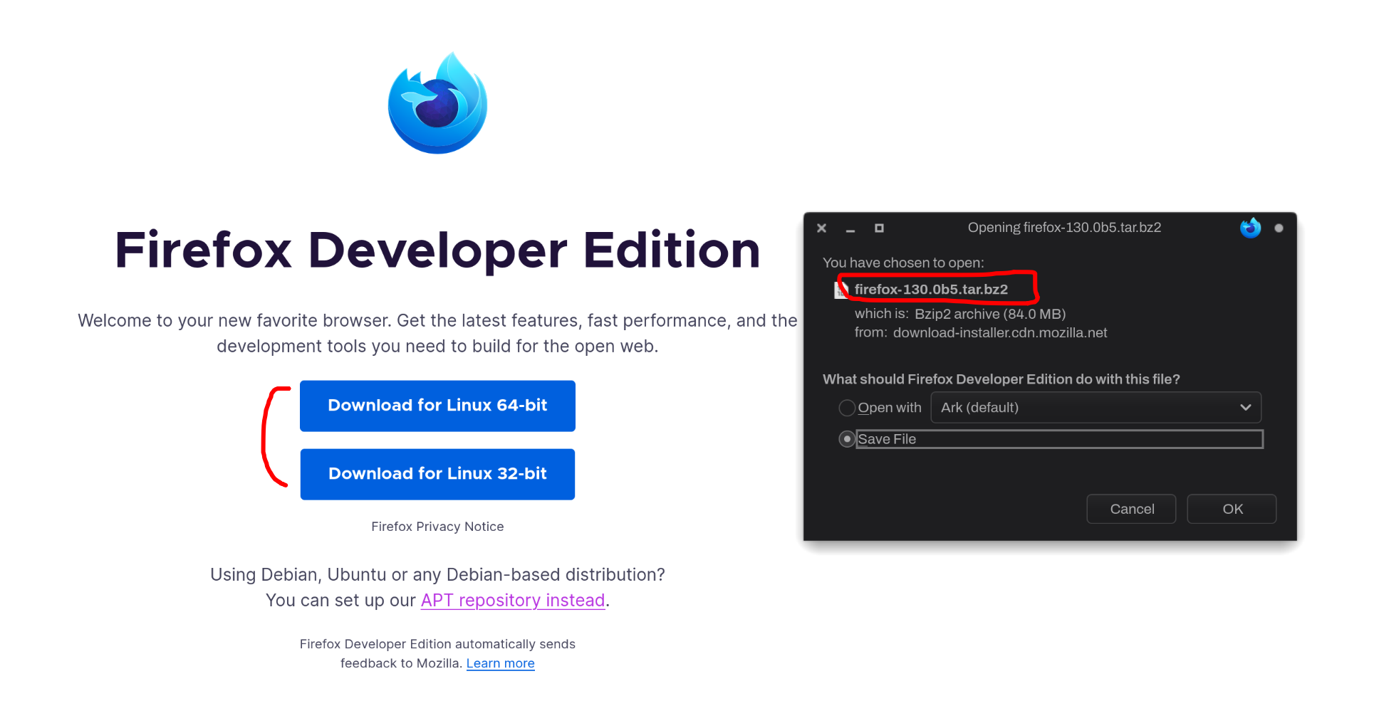Click the Firefox Developer Edition logo

(x=437, y=102)
